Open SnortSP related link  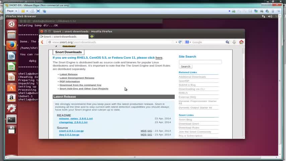coord(184,81)
